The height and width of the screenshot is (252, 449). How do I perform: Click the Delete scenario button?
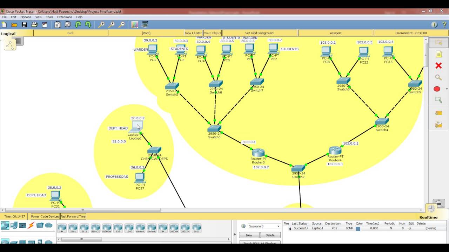pos(270,235)
